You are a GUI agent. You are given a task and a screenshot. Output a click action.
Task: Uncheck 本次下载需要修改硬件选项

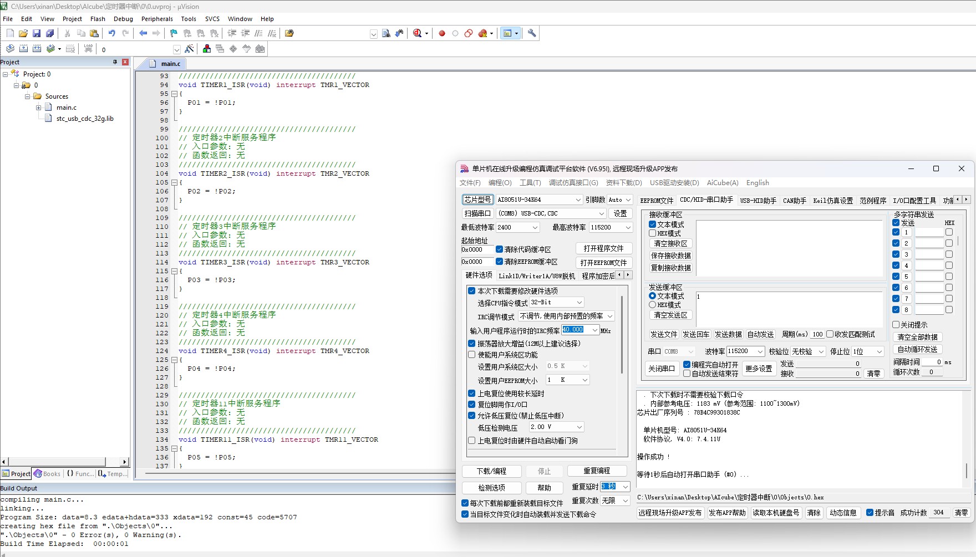[x=471, y=291]
